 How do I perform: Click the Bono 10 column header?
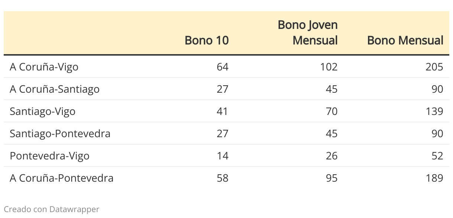(207, 40)
